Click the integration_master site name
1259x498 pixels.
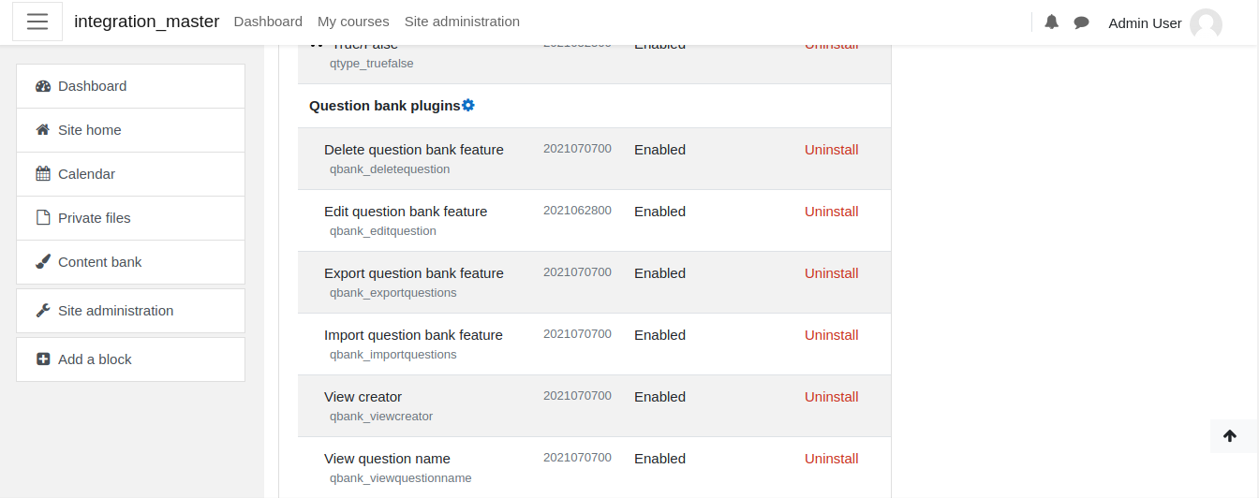[147, 22]
